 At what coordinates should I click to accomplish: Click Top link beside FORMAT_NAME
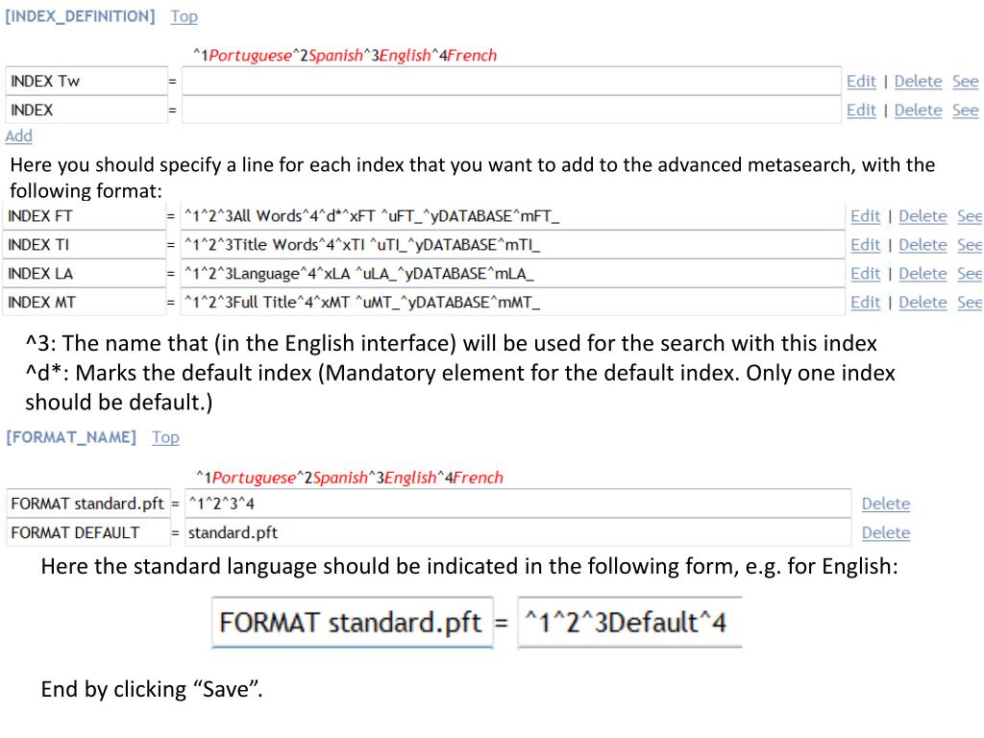pyautogui.click(x=165, y=437)
